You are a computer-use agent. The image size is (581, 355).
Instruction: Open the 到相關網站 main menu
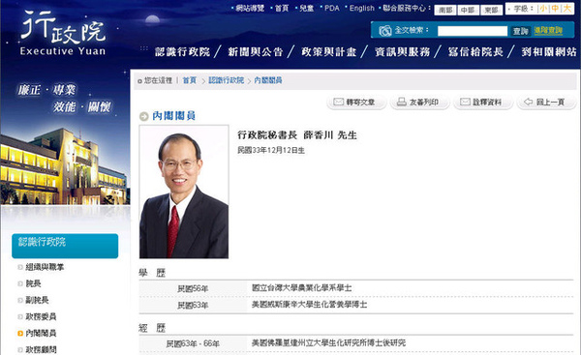[549, 52]
